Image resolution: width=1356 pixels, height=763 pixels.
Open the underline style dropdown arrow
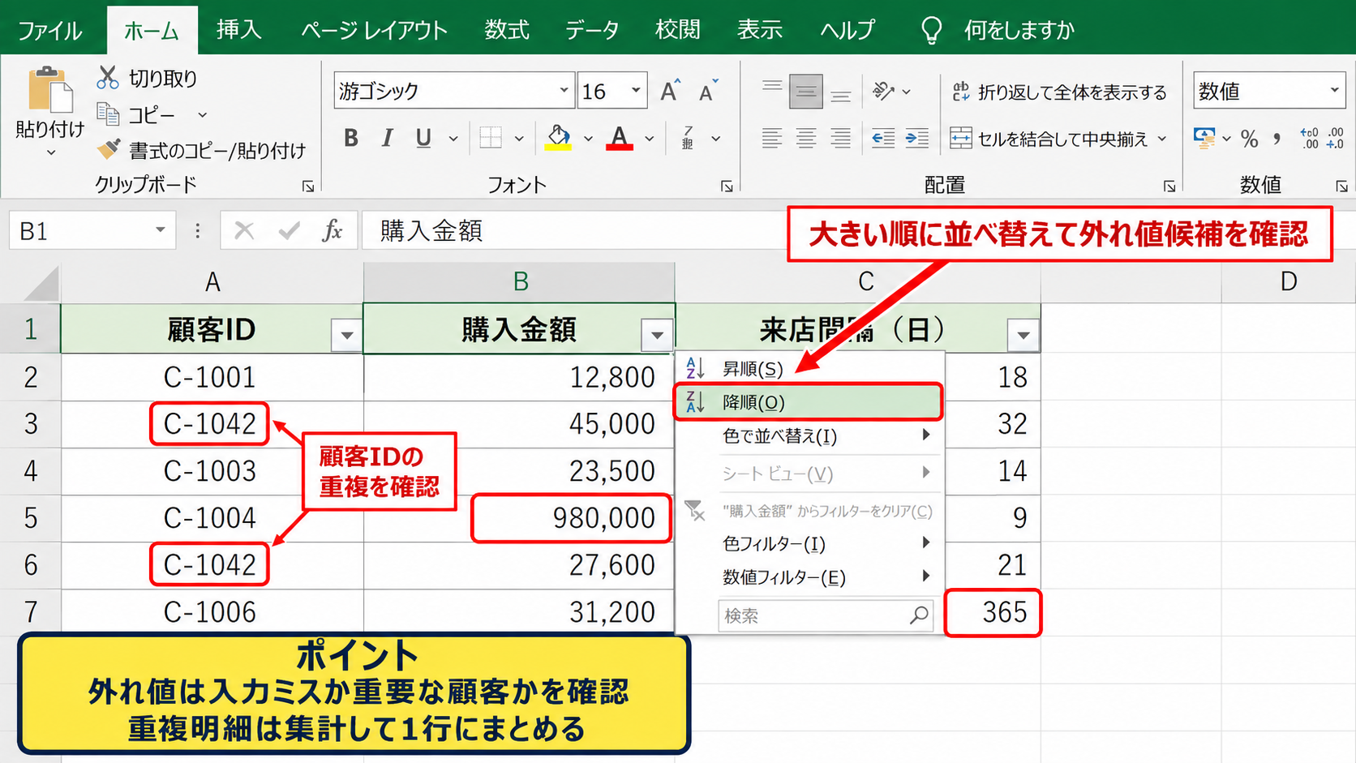(453, 139)
